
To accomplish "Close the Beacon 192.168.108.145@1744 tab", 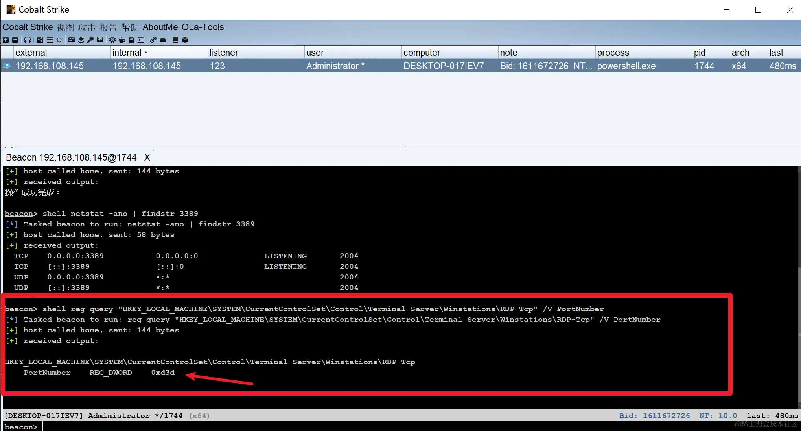I will [147, 157].
